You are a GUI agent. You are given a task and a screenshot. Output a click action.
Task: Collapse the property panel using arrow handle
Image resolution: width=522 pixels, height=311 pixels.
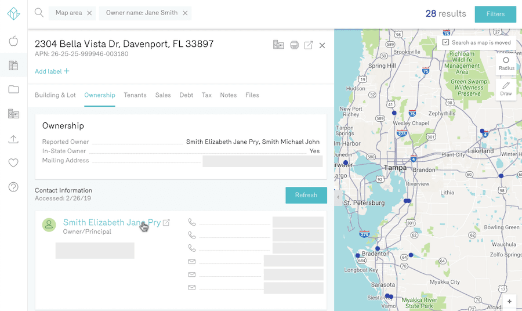click(338, 197)
